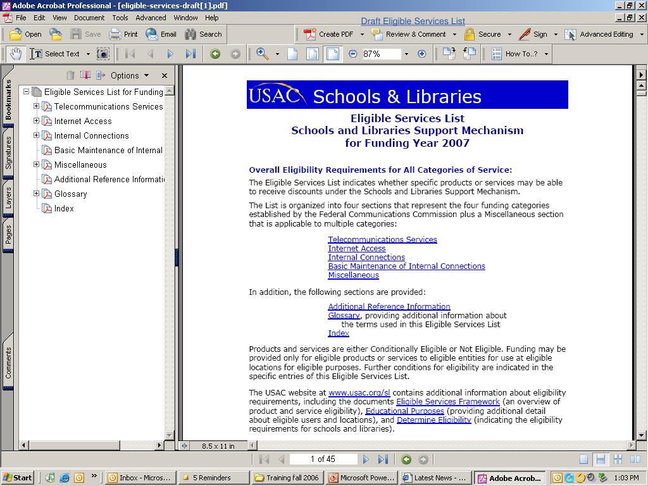Click the Print toolbar button
The height and width of the screenshot is (486, 648).
tap(123, 34)
